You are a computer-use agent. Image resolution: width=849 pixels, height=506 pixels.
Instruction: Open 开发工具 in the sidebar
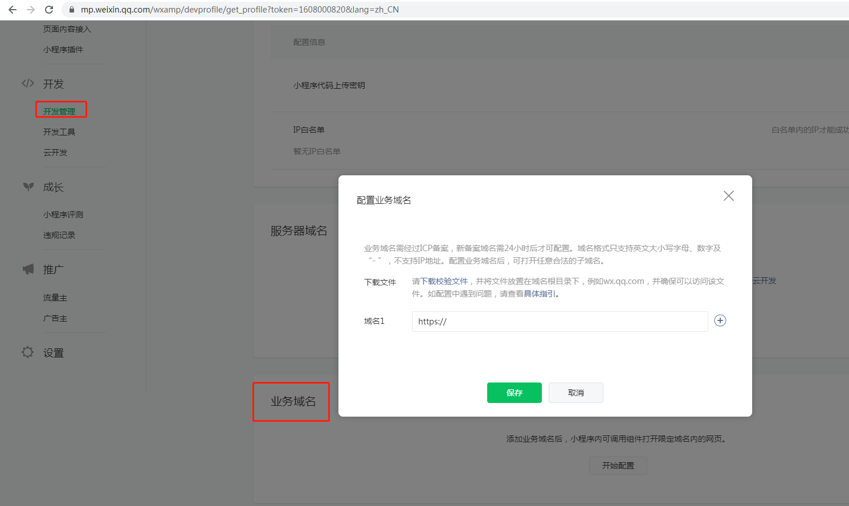coord(59,132)
